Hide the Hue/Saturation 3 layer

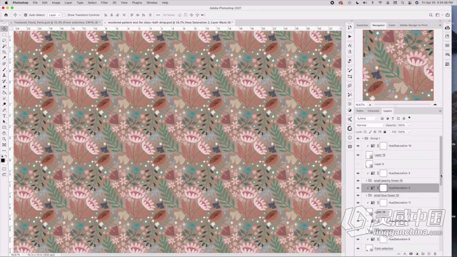pos(358,173)
